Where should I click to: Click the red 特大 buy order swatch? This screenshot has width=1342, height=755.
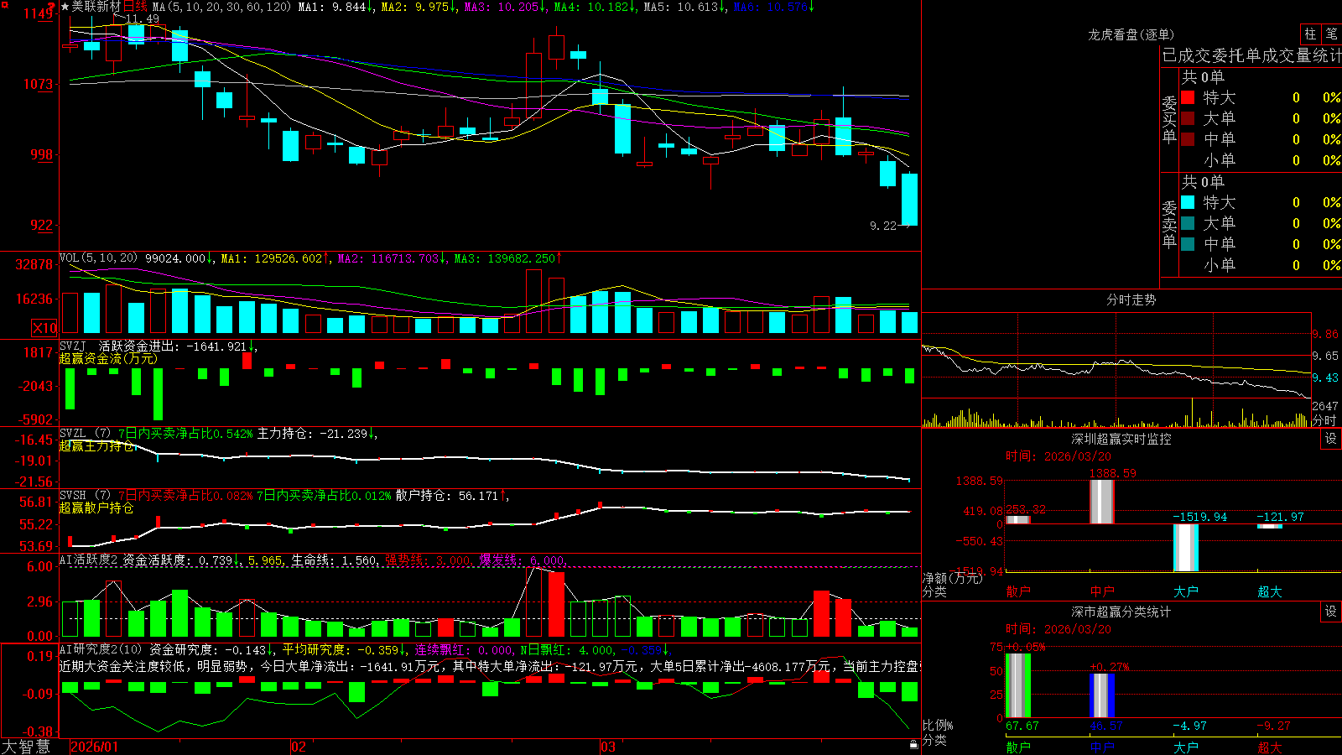coord(1188,97)
